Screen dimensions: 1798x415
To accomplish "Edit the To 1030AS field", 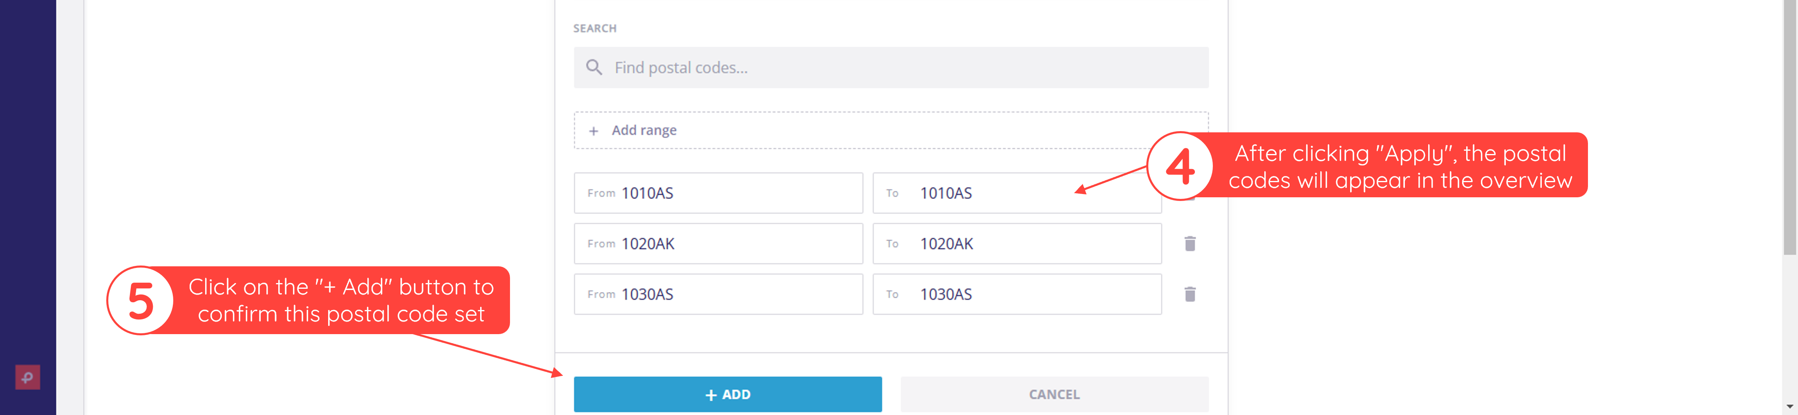I will pyautogui.click(x=1017, y=295).
